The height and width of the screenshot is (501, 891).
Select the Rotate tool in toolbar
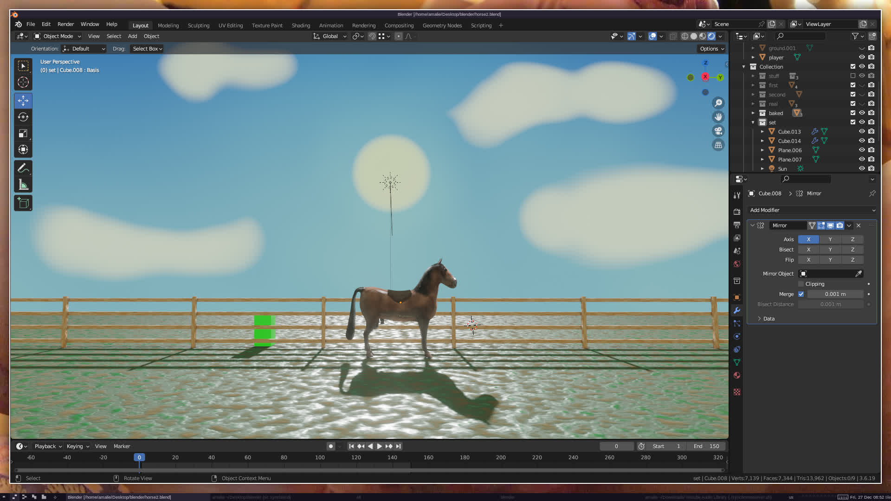pyautogui.click(x=23, y=117)
